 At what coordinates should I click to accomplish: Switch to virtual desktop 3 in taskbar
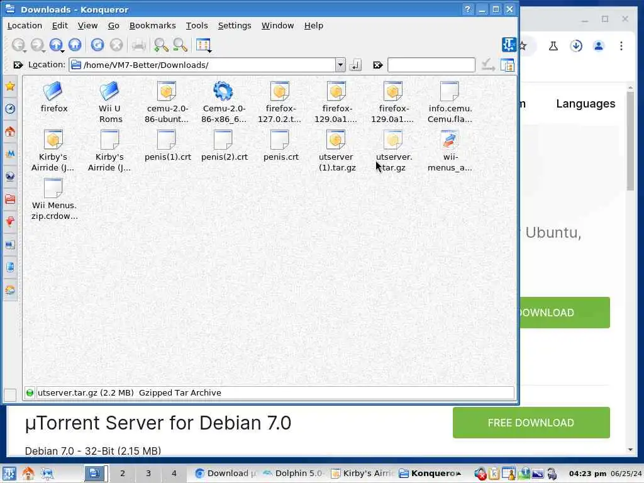148,473
